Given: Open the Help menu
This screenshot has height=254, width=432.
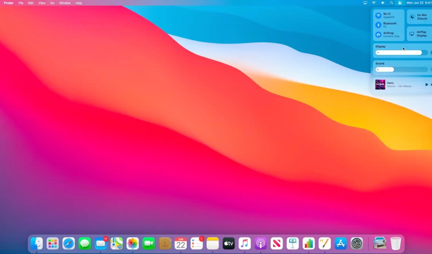Looking at the screenshot, I should tap(79, 3).
